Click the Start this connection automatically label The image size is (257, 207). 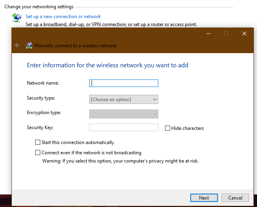(x=78, y=142)
